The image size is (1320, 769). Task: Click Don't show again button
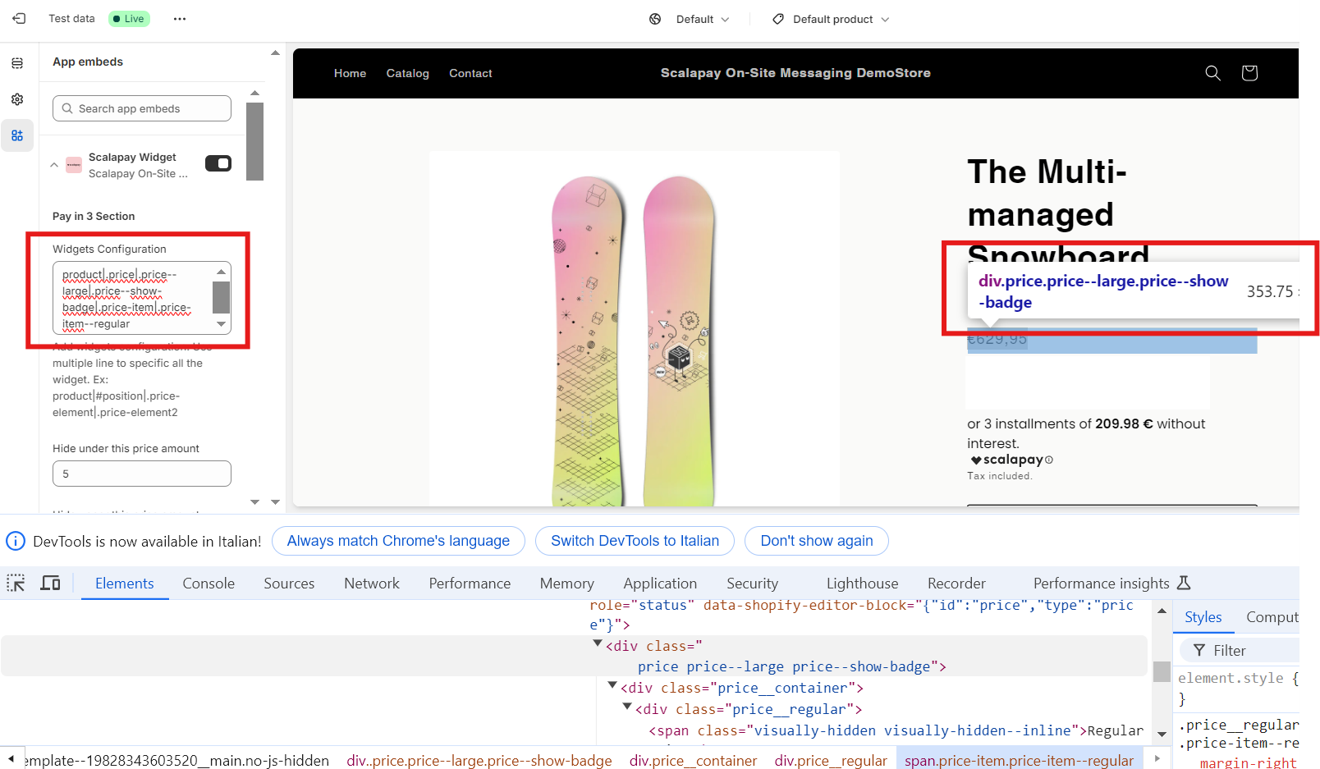coord(817,541)
